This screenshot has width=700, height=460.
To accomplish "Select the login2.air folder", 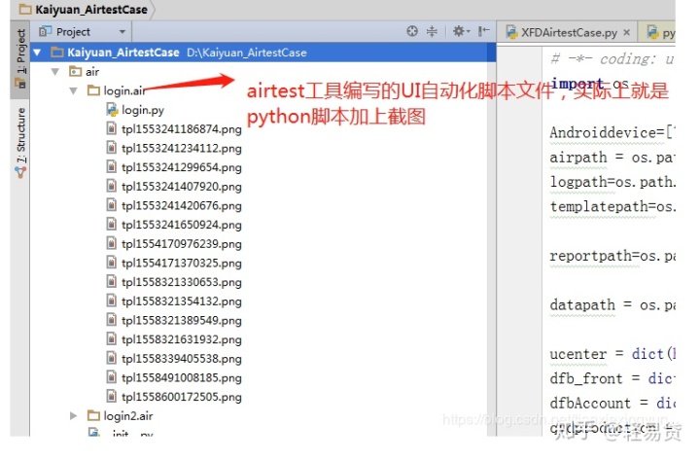I will point(128,416).
